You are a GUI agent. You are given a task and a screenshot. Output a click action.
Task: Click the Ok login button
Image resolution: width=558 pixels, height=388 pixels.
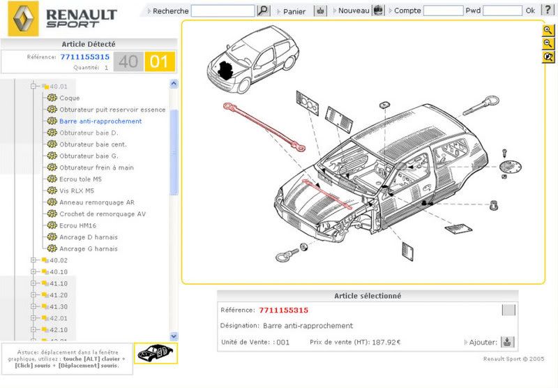[x=530, y=10]
